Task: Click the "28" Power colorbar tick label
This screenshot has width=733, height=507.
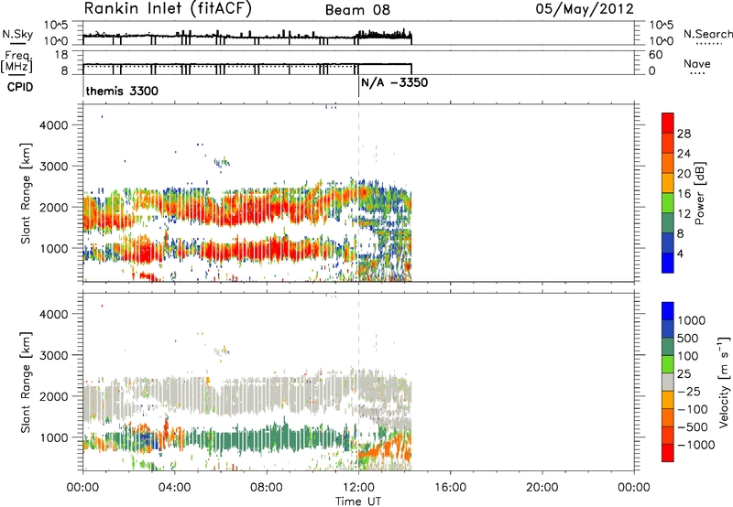Action: (x=684, y=134)
